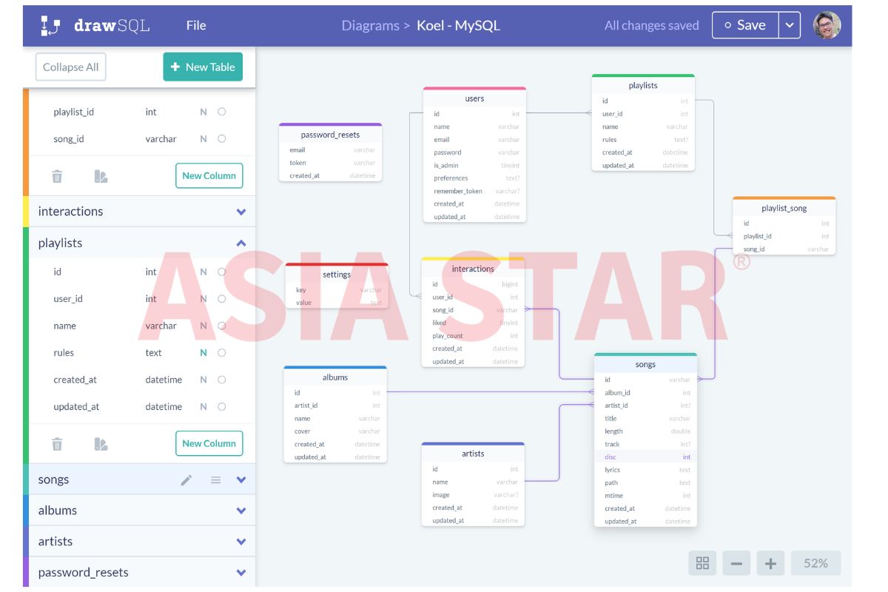Select the circle option for song_id column

[x=221, y=138]
